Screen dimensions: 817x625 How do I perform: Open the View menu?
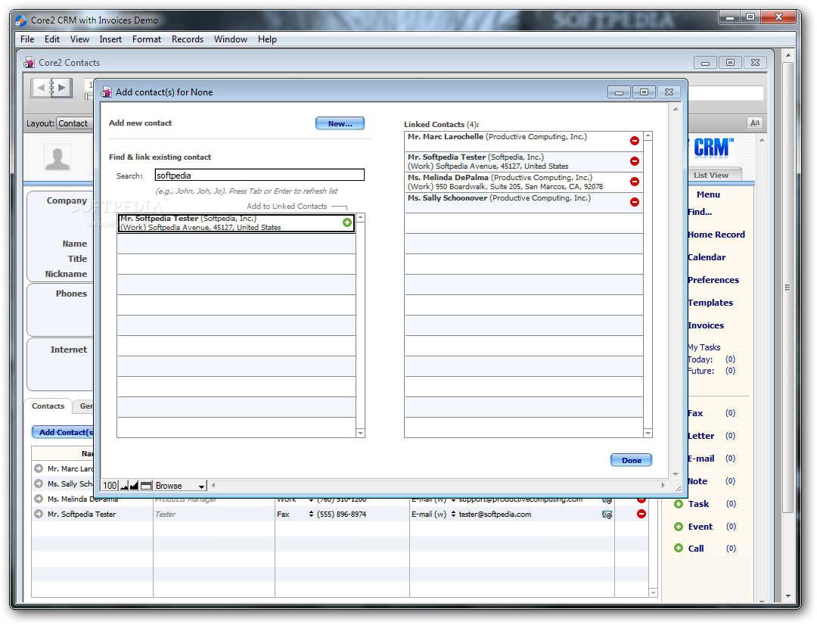79,39
